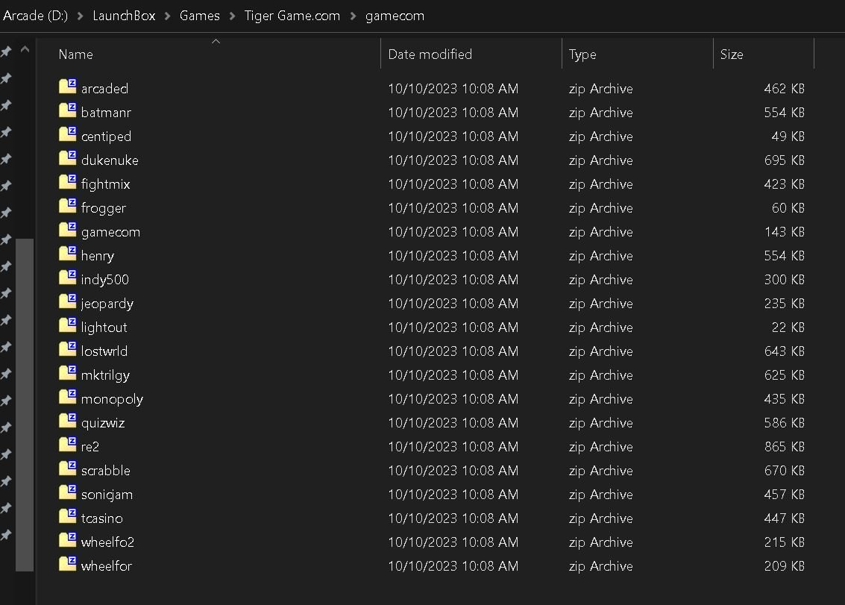Expand breadcrumb chevron after Arcade (D:)

point(81,16)
